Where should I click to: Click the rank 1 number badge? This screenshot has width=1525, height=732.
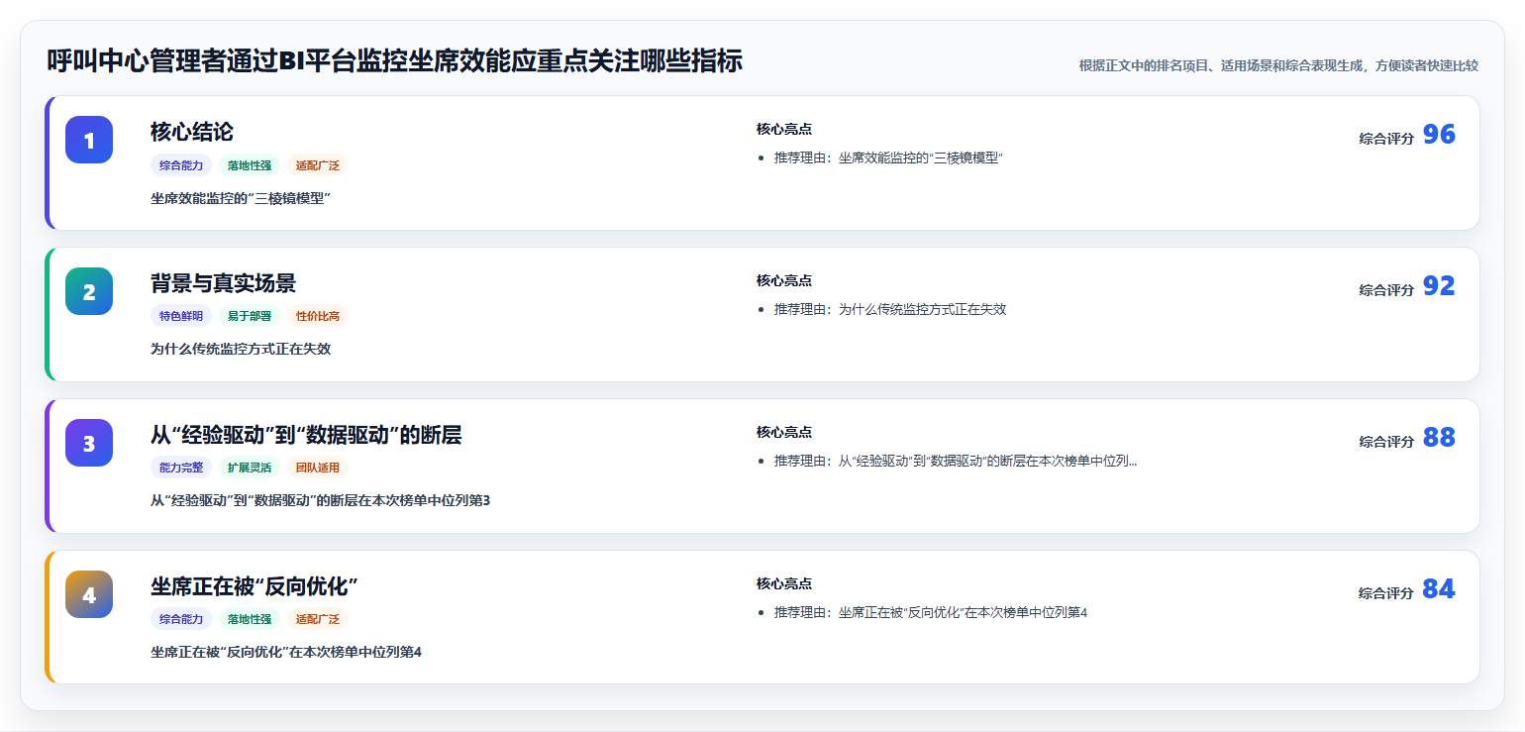(x=89, y=140)
